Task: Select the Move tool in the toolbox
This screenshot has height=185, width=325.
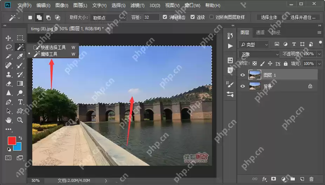Action: pyautogui.click(x=9, y=38)
